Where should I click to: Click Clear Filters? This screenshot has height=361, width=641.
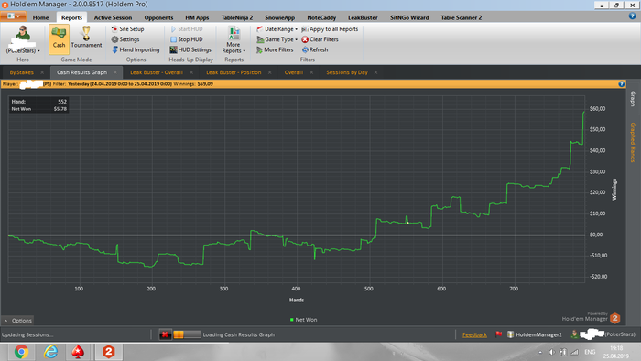pos(320,39)
